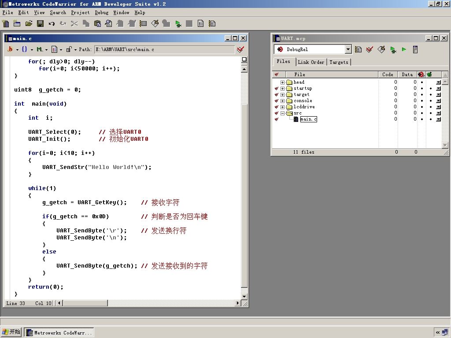Switch to the Link Order tab
Image resolution: width=451 pixels, height=338 pixels.
311,62
